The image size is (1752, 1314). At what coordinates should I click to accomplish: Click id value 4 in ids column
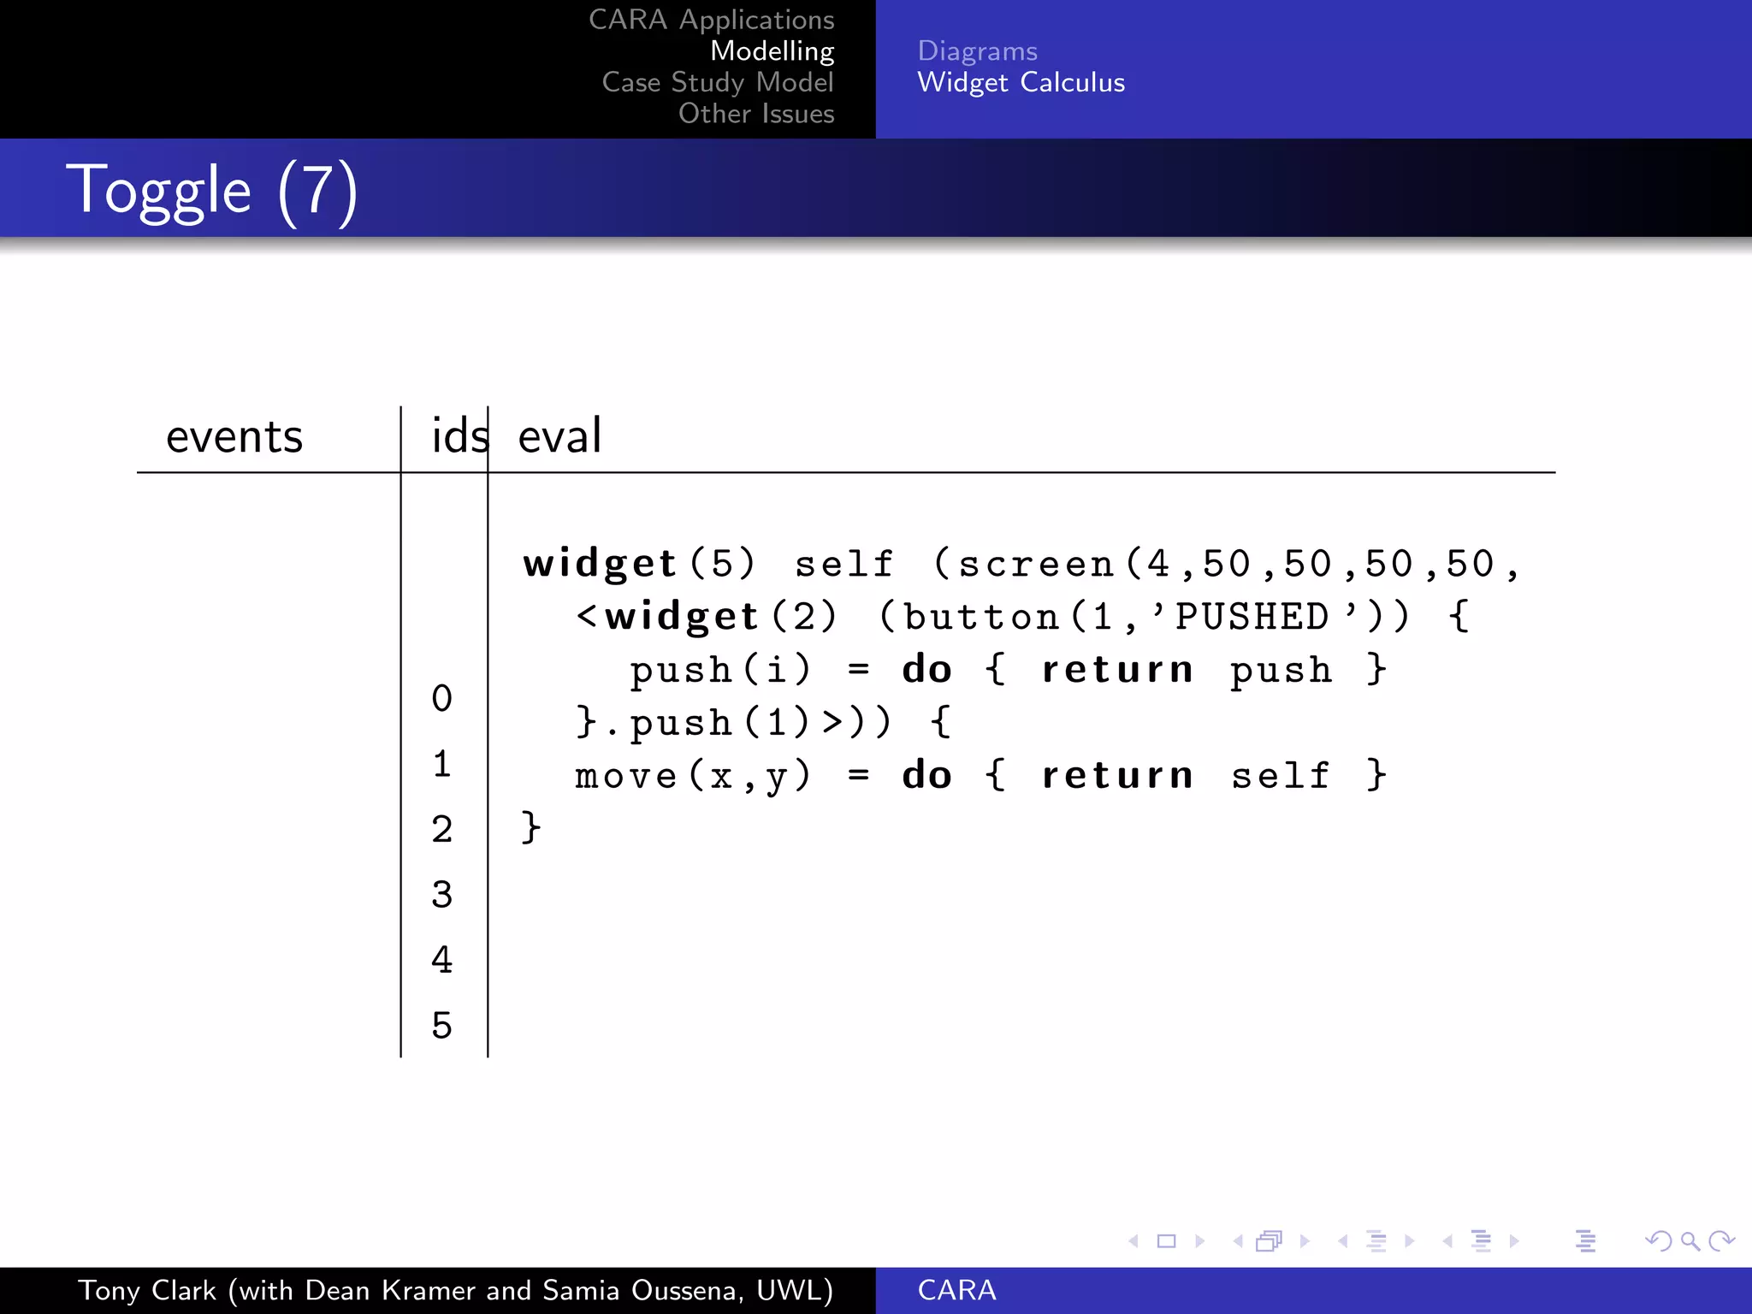[x=441, y=961]
